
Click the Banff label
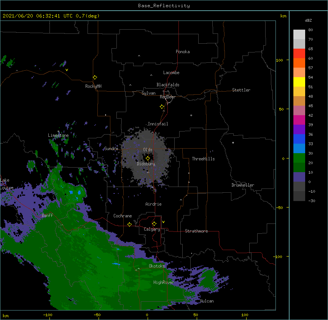47,215
